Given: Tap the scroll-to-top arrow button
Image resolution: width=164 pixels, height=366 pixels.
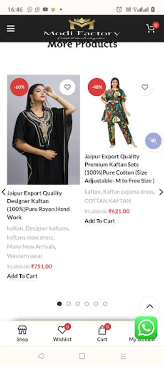Looking at the screenshot, I should [150, 306].
